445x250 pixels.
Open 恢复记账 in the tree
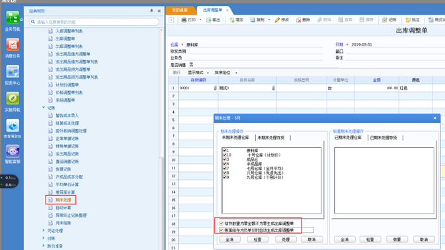point(63,169)
